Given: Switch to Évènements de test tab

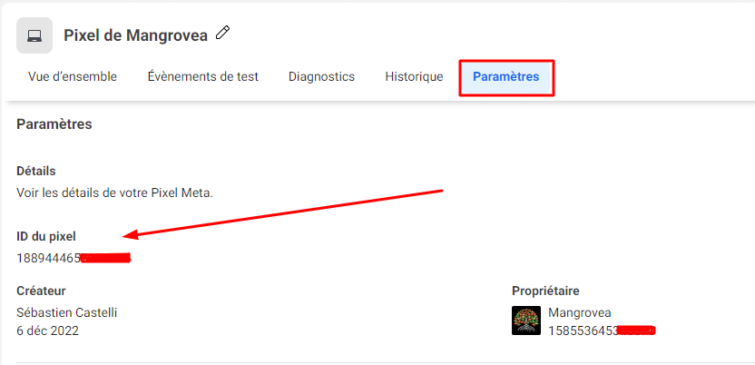Looking at the screenshot, I should point(202,76).
